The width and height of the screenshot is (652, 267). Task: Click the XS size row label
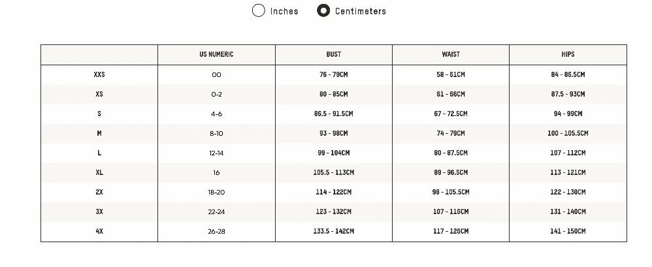pyautogui.click(x=99, y=94)
